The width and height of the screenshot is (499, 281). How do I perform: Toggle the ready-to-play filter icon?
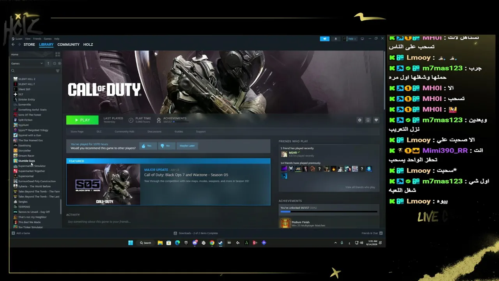click(x=59, y=63)
